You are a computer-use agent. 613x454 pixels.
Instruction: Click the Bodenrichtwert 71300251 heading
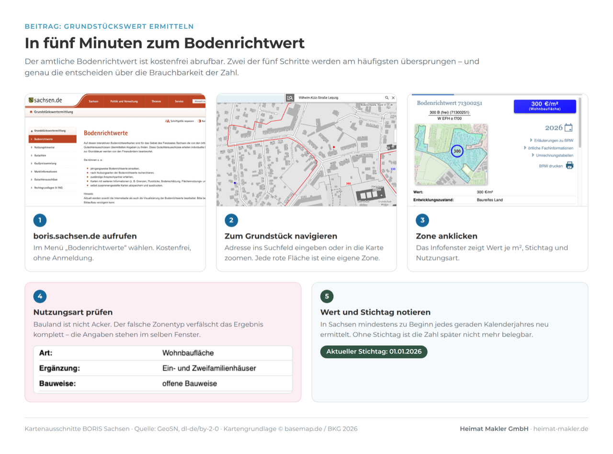coord(449,103)
